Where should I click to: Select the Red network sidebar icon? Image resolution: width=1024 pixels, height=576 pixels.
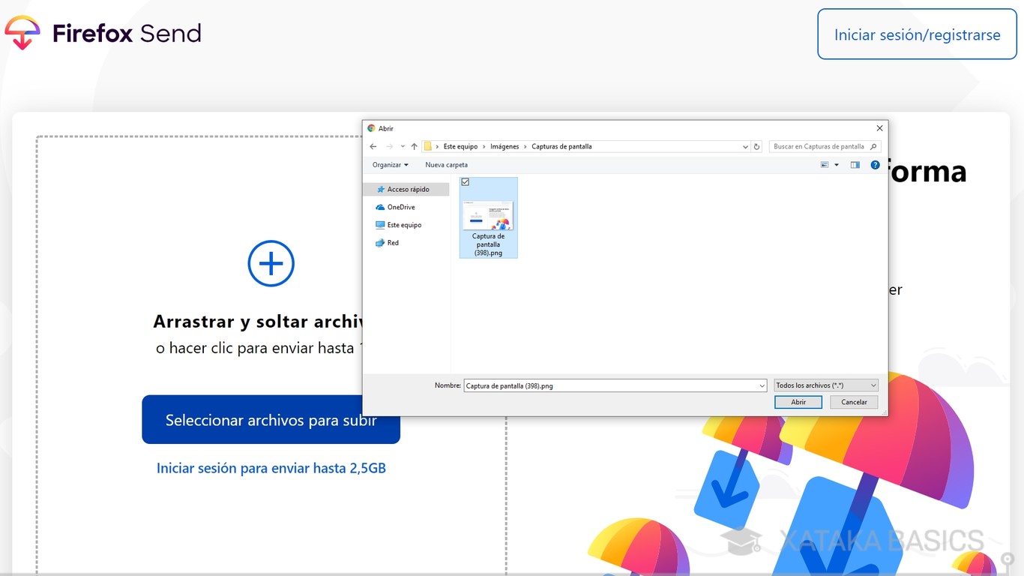click(x=381, y=243)
